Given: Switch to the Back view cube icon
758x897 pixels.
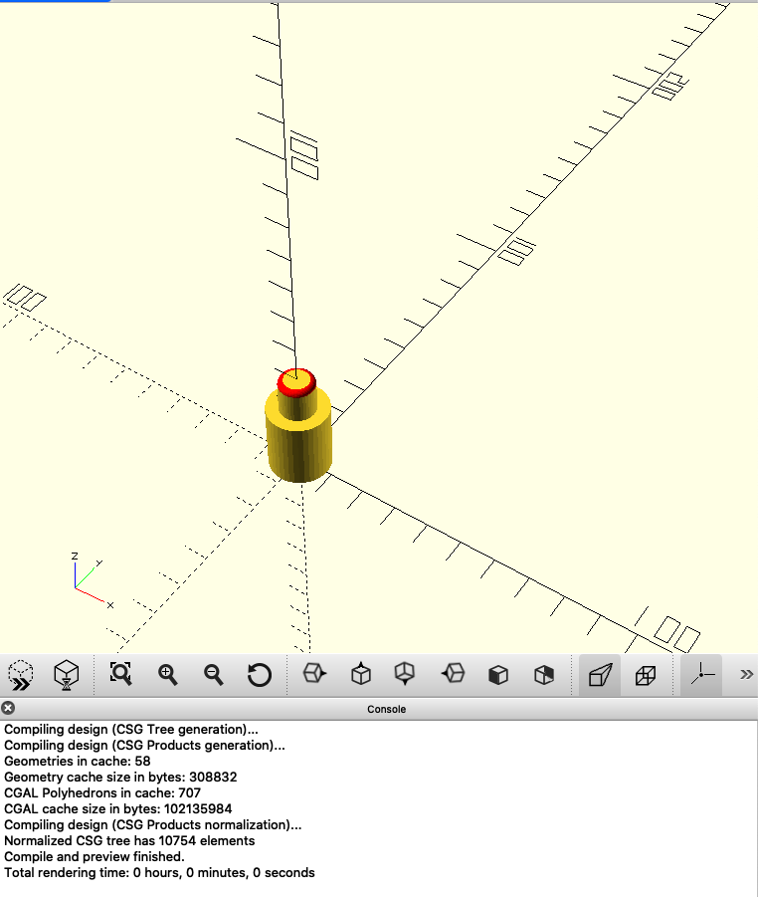Looking at the screenshot, I should click(544, 675).
